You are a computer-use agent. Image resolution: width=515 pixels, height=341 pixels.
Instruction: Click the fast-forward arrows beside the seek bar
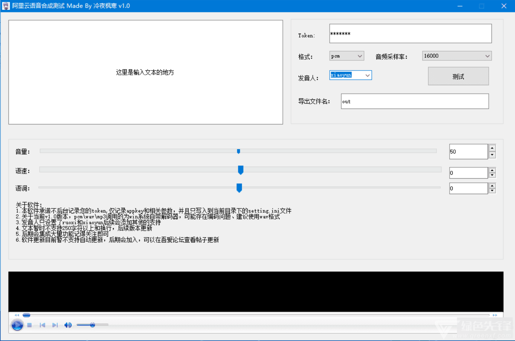[x=495, y=315]
